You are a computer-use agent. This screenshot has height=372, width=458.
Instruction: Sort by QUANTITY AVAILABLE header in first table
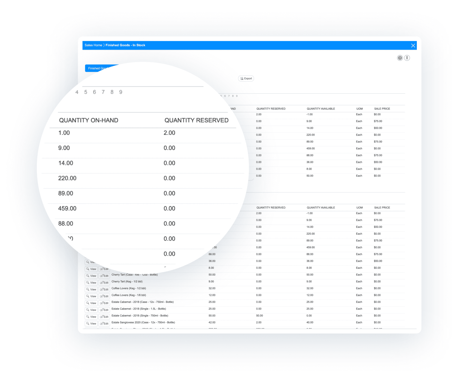coord(321,109)
